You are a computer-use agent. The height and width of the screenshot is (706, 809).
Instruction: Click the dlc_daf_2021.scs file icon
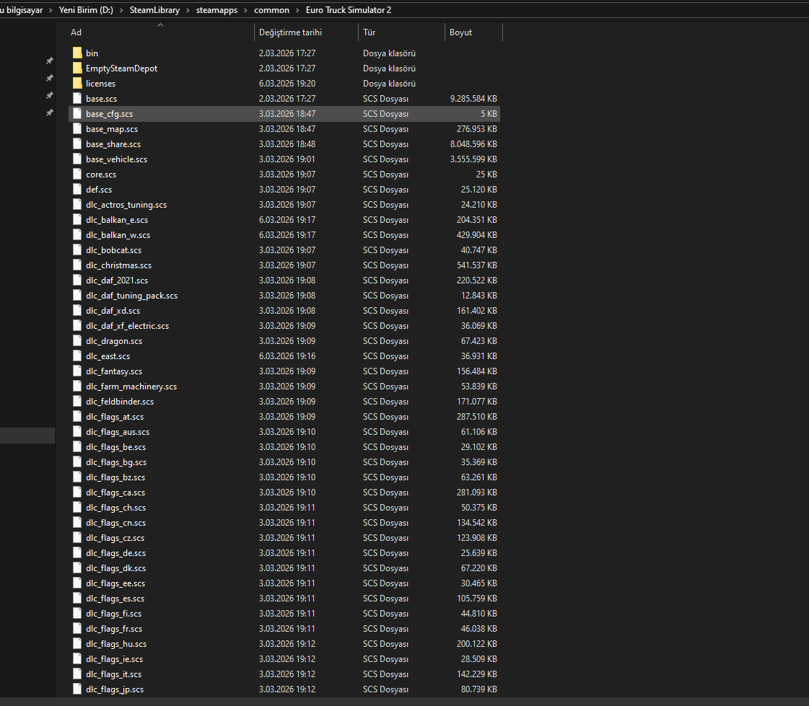pos(77,280)
